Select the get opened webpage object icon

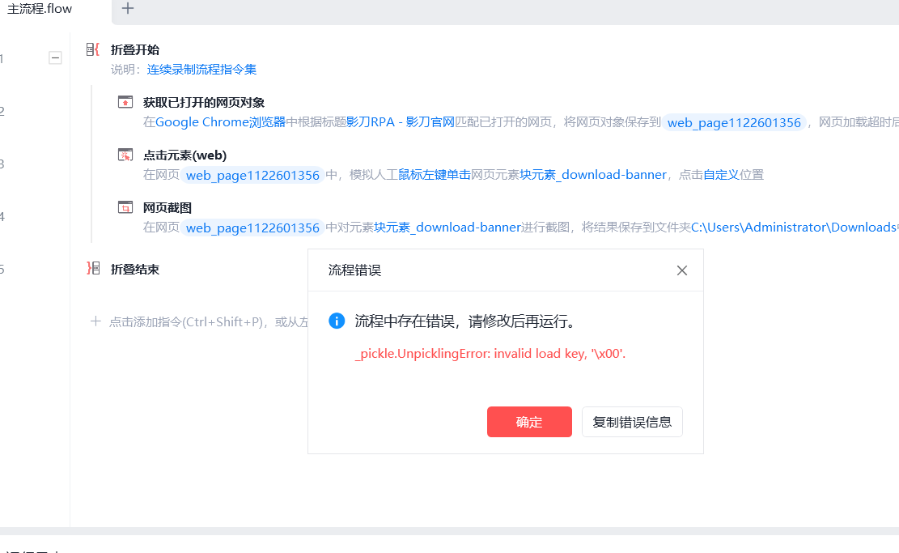coord(125,102)
